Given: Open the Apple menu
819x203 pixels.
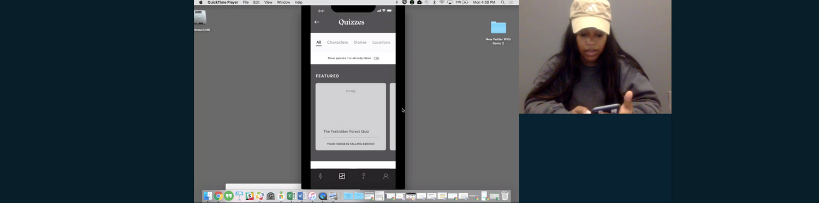Looking at the screenshot, I should tap(200, 2).
